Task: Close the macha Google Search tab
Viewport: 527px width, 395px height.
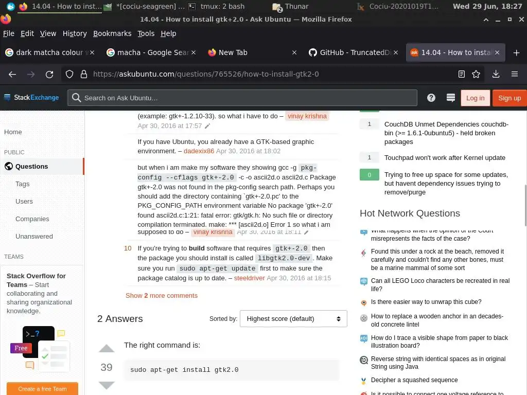Action: 194,53
